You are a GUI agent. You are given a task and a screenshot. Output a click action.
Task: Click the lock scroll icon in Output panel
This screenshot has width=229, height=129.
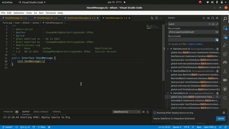(x=148, y=112)
